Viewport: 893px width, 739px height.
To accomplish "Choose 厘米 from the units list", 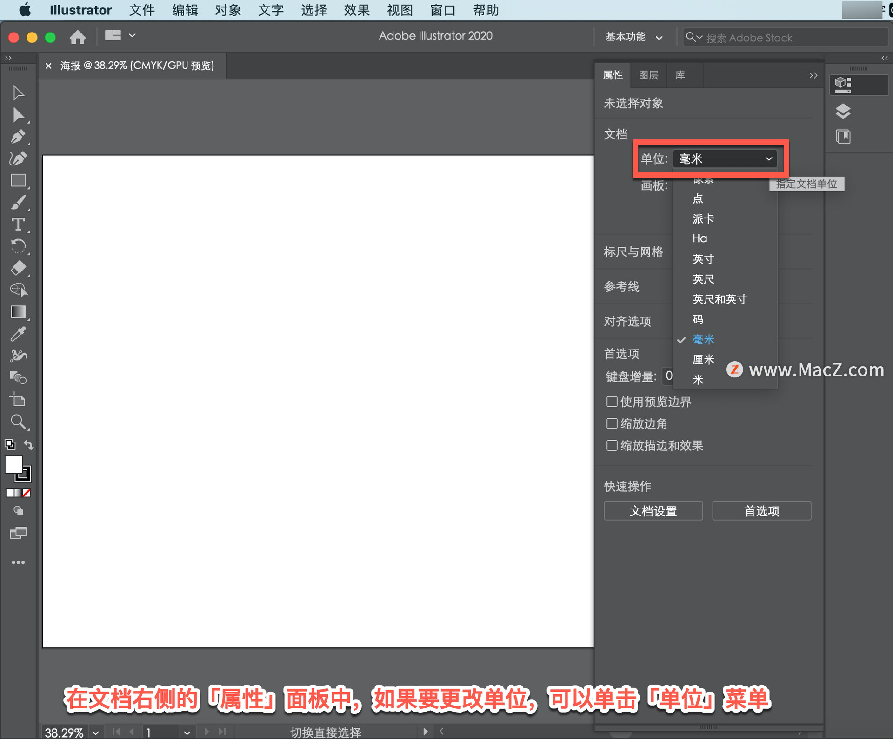I will pos(703,360).
